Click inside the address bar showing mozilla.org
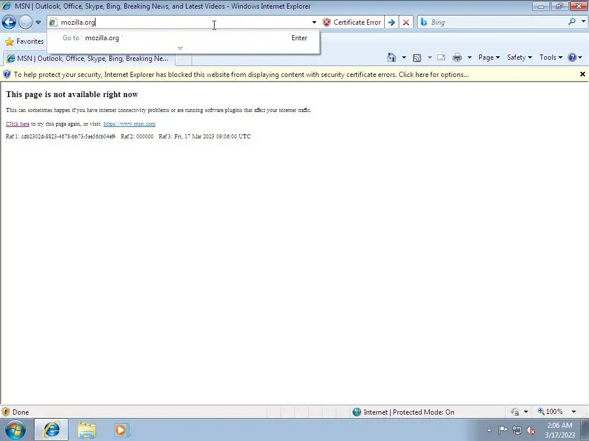589x441 pixels. pos(184,22)
